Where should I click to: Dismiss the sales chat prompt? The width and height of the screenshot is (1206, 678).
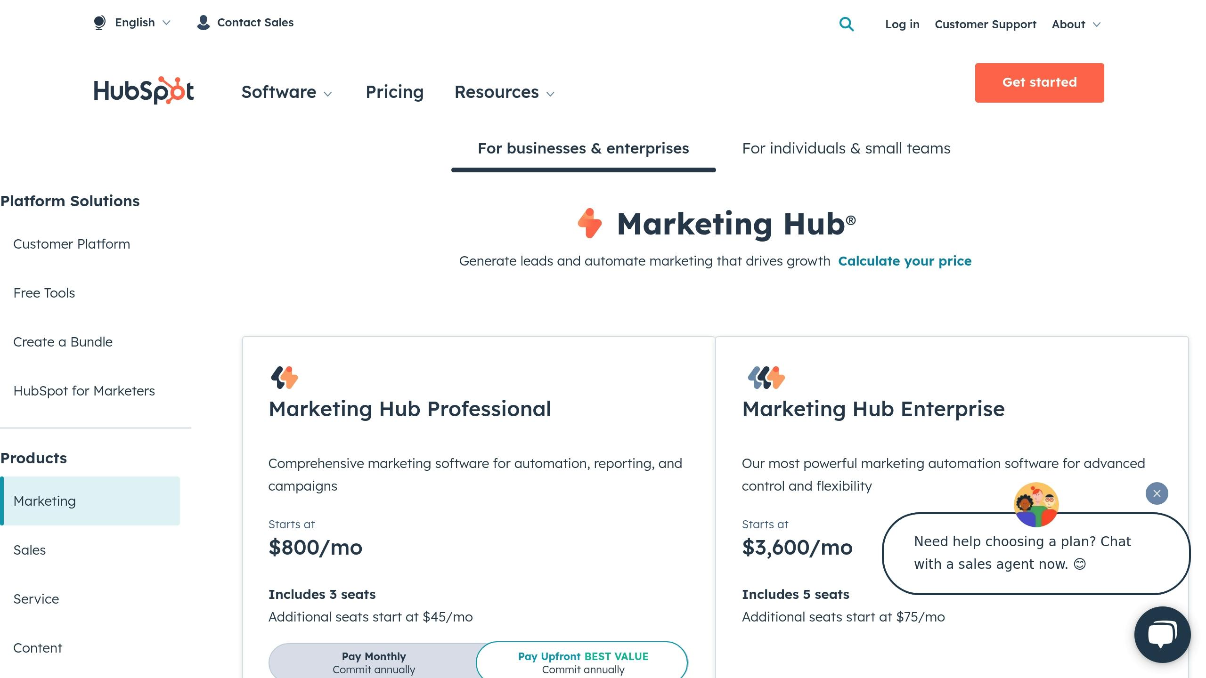coord(1157,493)
